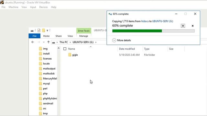Sort by Size column header

tap(171, 49)
